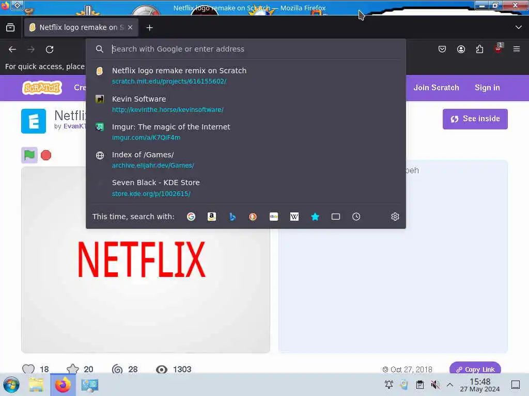Open notifications bell in system tray
529x396 pixels.
(388, 385)
